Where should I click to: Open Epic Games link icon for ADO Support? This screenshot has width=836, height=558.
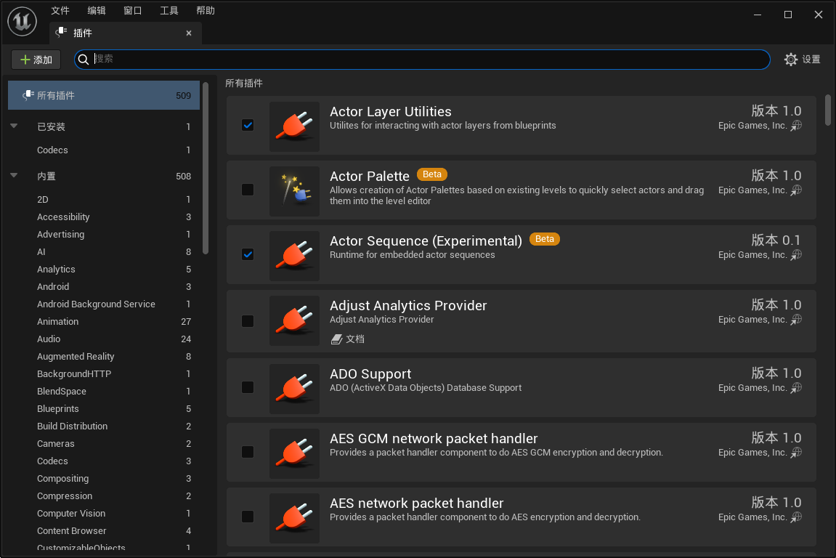[x=796, y=388]
